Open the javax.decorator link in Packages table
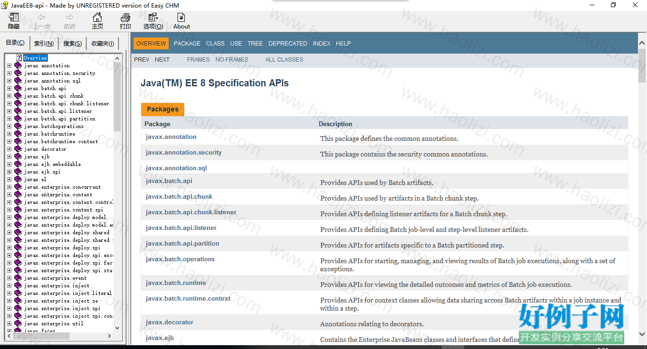 click(x=170, y=322)
